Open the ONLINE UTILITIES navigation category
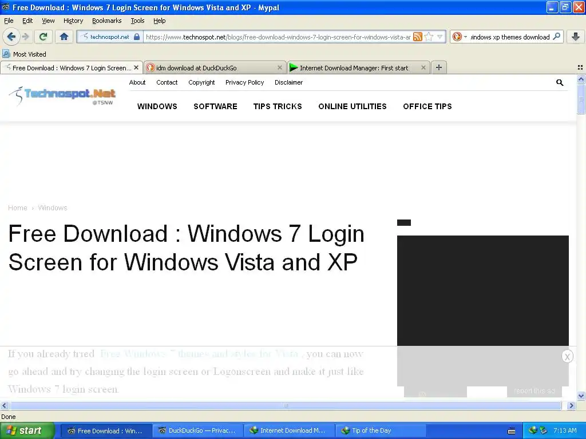 (353, 106)
